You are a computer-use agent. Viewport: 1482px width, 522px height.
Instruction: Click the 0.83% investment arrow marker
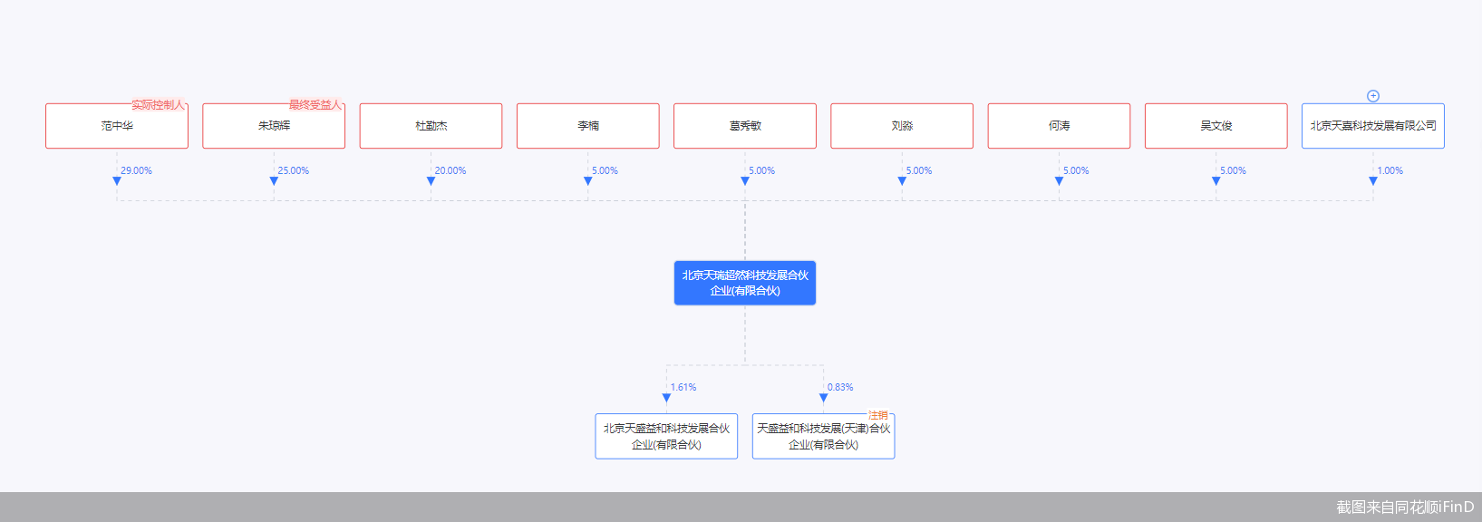click(823, 398)
